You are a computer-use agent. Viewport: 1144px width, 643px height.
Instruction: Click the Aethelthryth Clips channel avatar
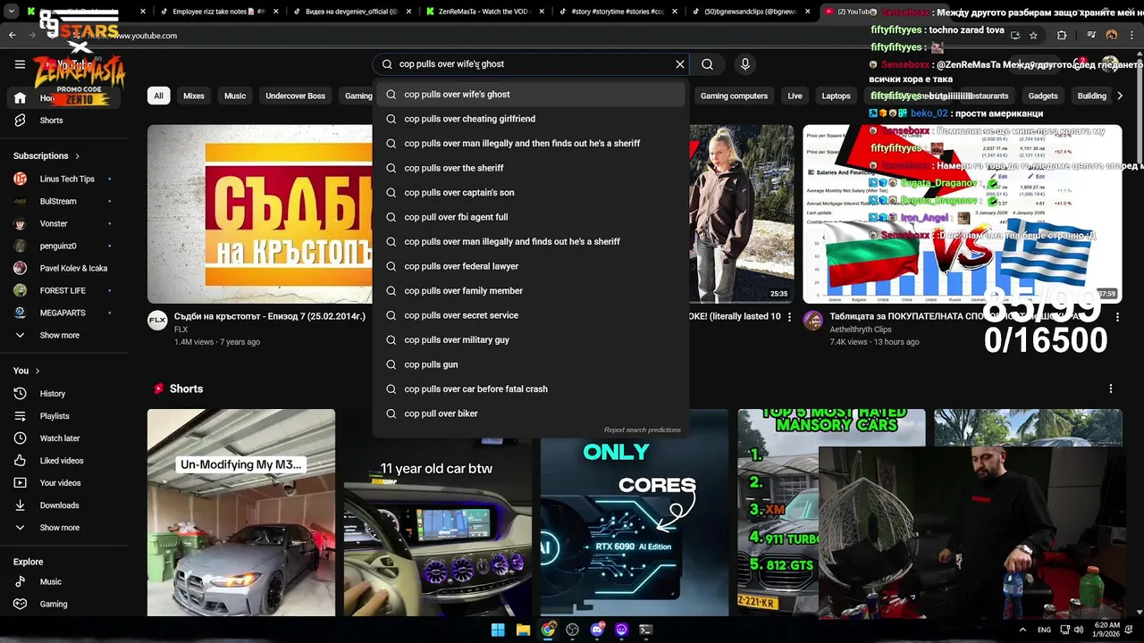[812, 321]
